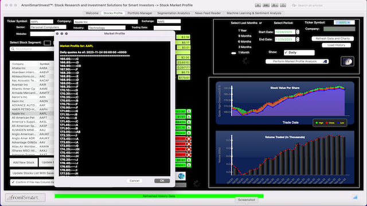Click the blue corner icon in status bar
Viewport: 367px width, 206px height.
(355, 197)
